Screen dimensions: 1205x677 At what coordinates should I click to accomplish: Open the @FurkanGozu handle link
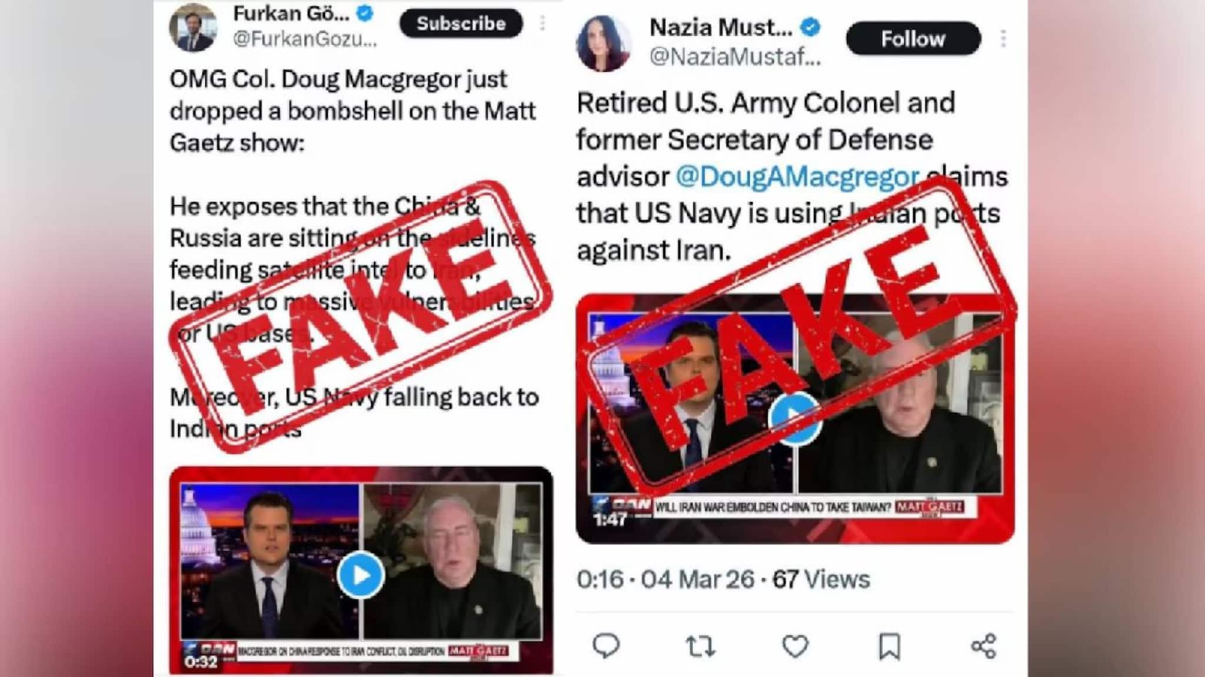click(x=305, y=39)
